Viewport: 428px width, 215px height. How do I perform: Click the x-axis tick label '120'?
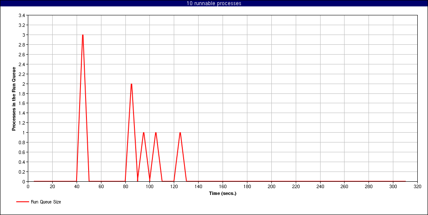pyautogui.click(x=174, y=186)
